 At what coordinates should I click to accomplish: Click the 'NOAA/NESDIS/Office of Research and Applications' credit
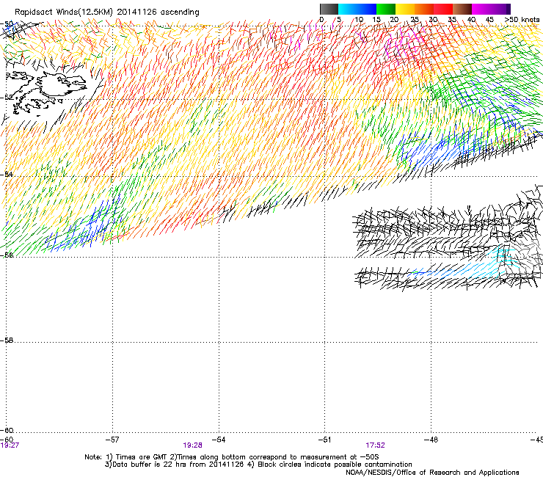coord(432,473)
